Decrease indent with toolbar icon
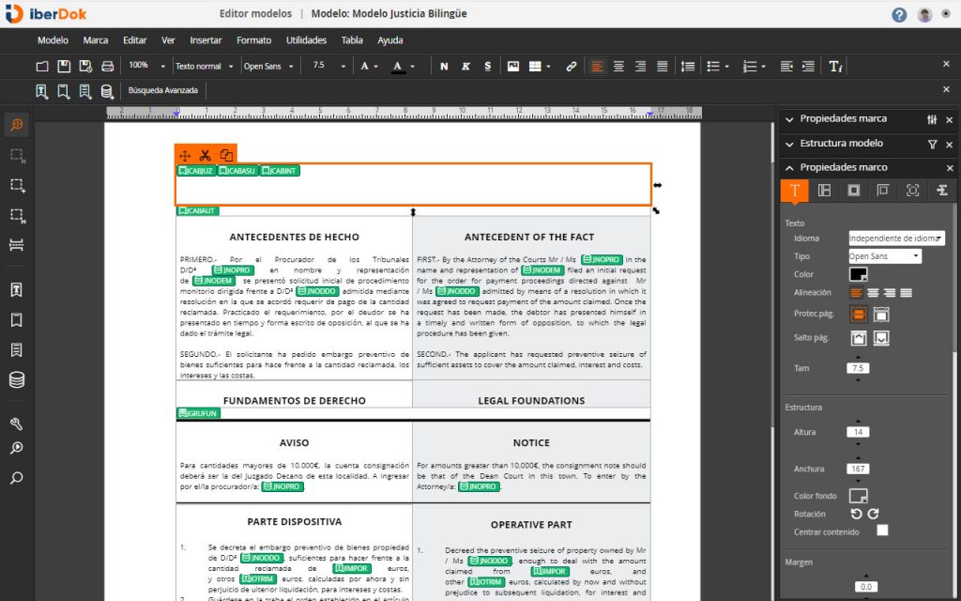Screen dimensions: 961x601 click(786, 67)
